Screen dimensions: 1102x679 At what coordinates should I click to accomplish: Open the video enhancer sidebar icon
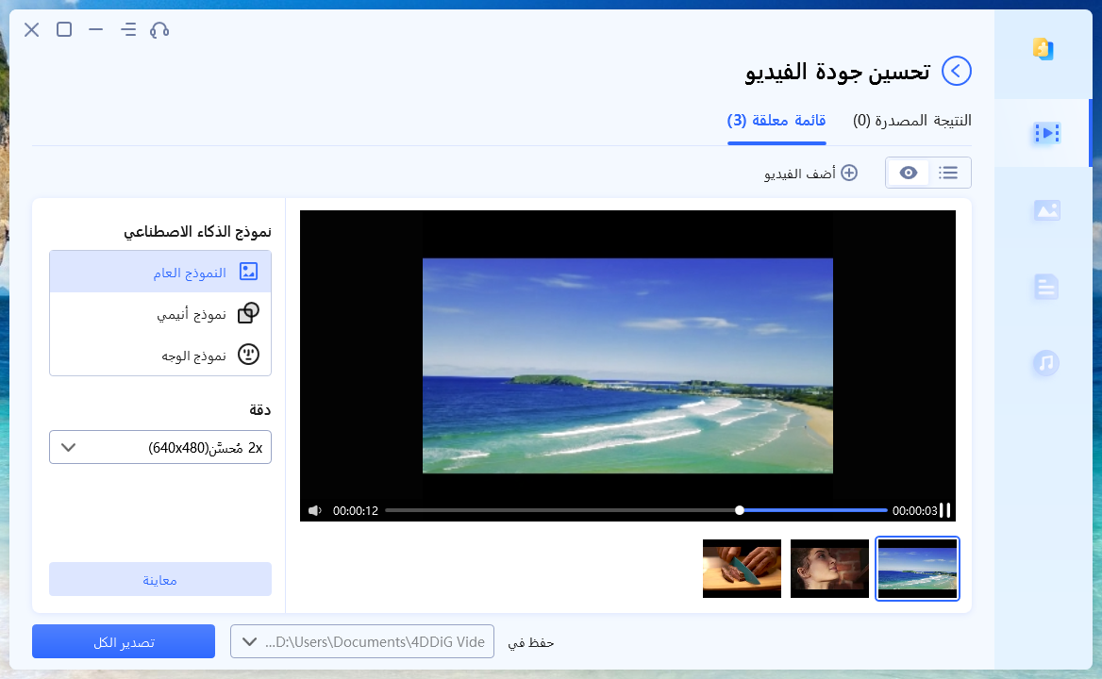(x=1046, y=134)
